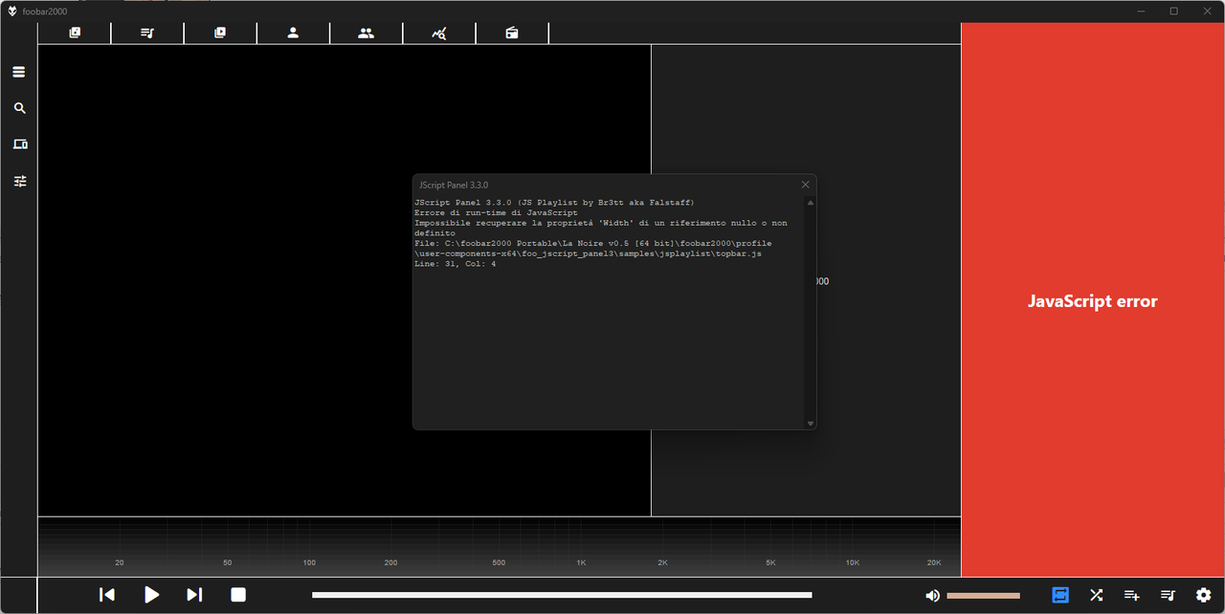Skip to next track

coord(194,595)
